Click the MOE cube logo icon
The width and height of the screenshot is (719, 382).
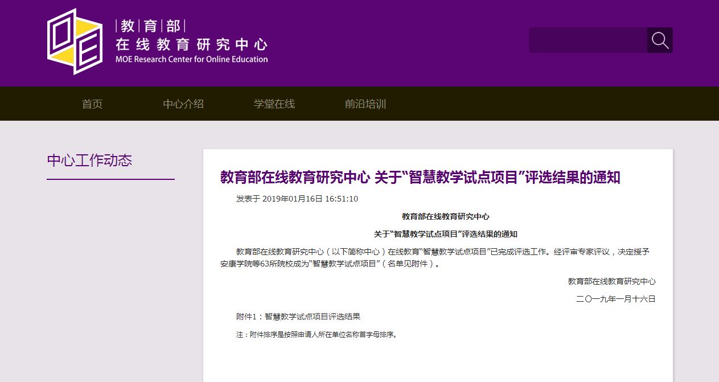(x=75, y=42)
